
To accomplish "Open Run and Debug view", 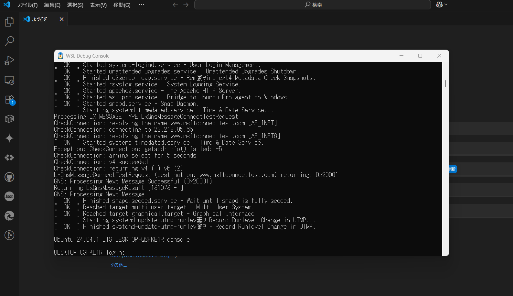I will pyautogui.click(x=9, y=60).
